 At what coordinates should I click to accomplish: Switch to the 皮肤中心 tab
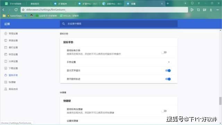112,4
